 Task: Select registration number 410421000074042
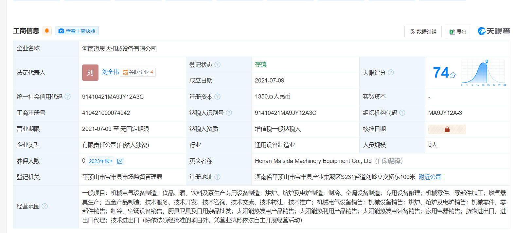tap(106, 113)
